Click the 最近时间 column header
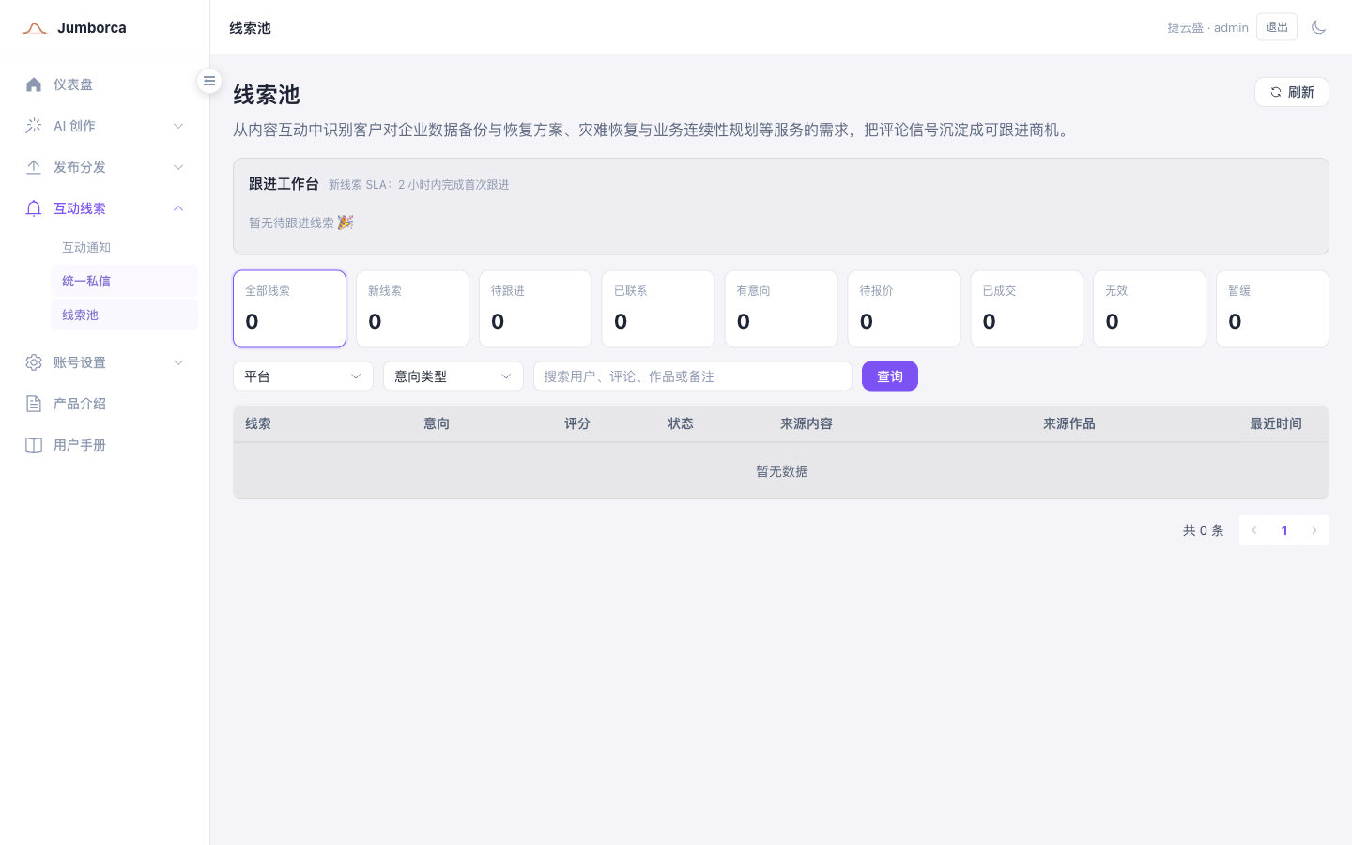The height and width of the screenshot is (845, 1352). (1276, 423)
